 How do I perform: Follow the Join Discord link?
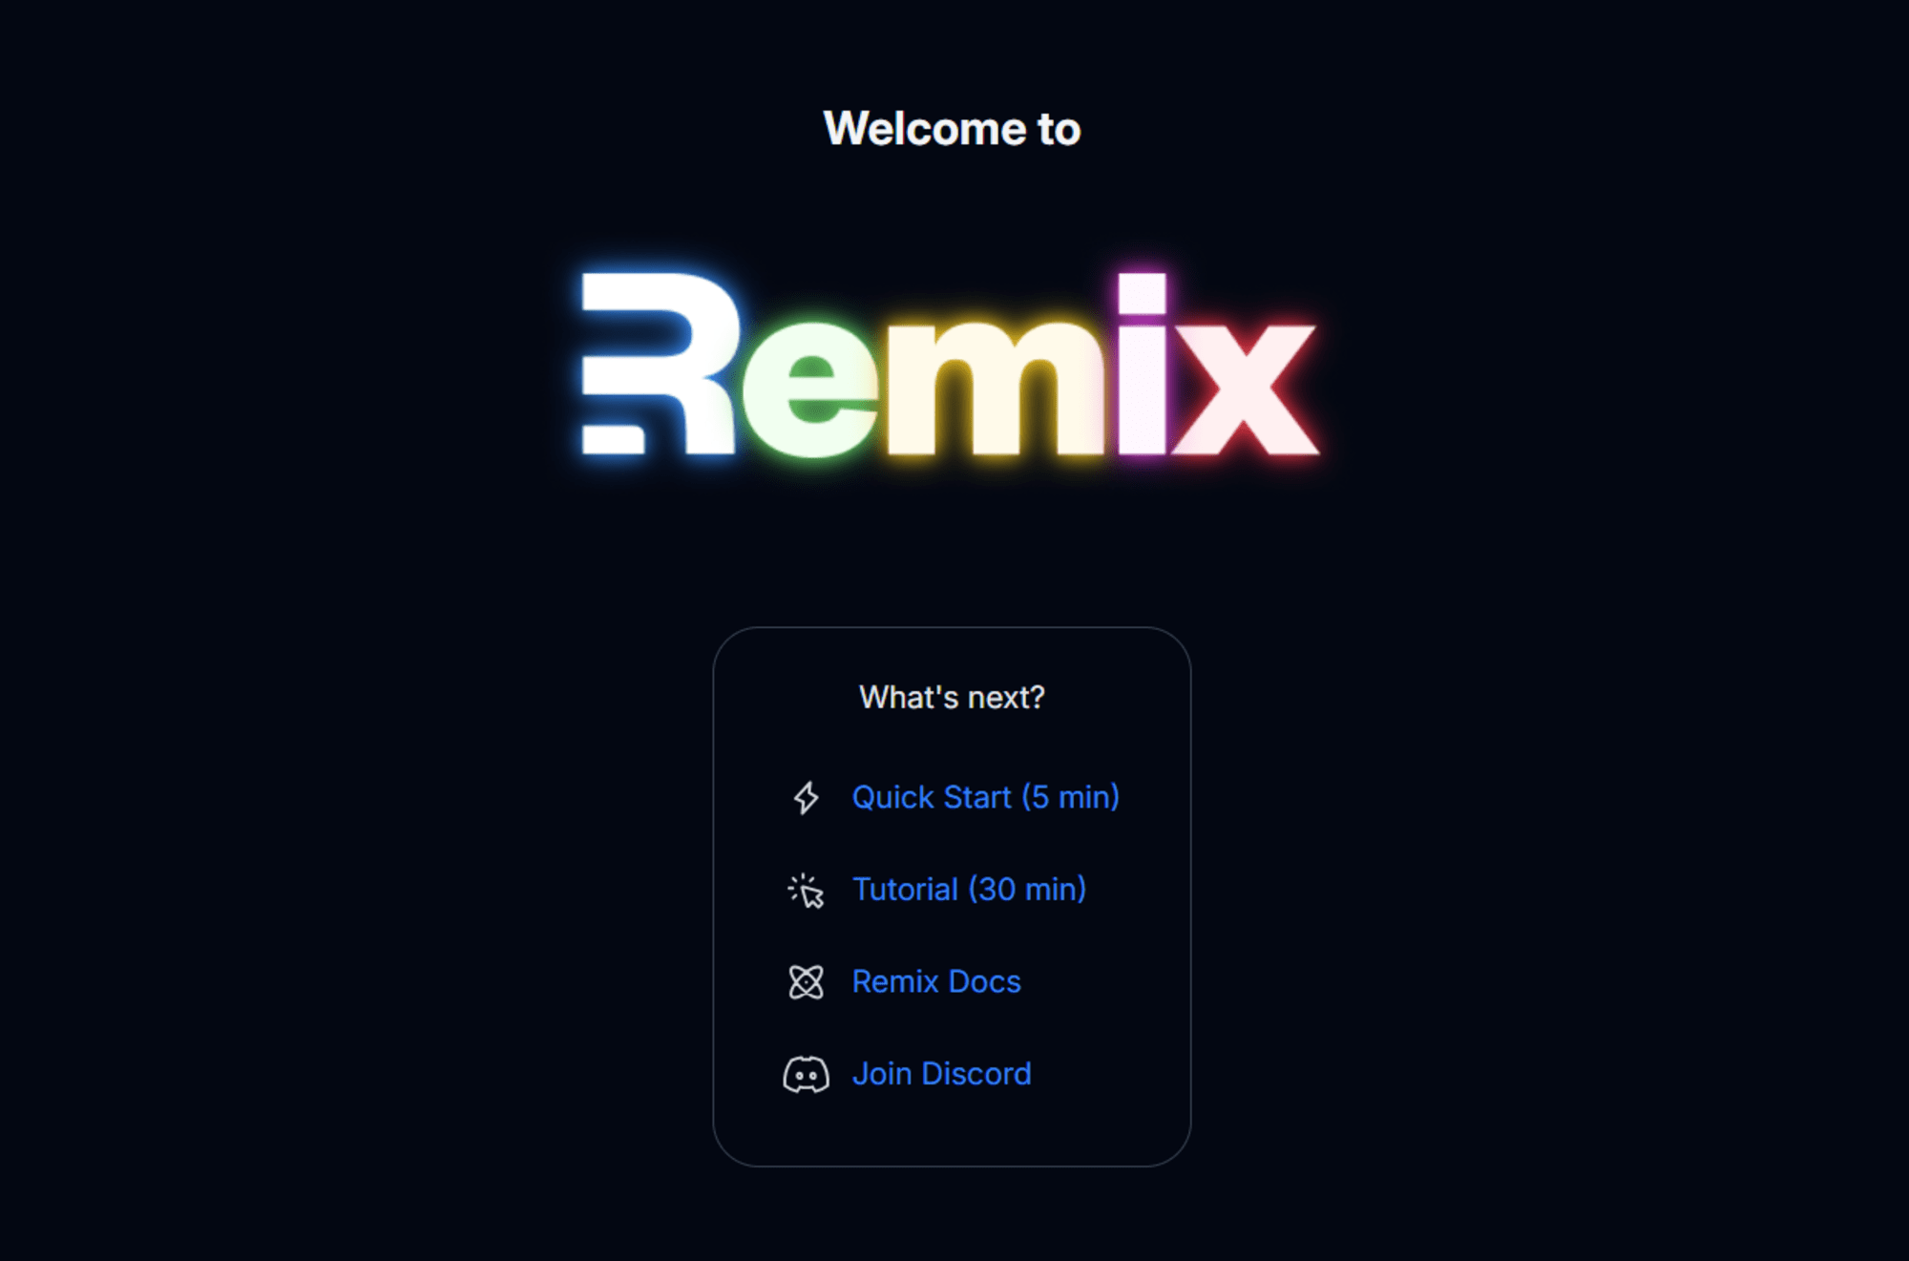[941, 1074]
